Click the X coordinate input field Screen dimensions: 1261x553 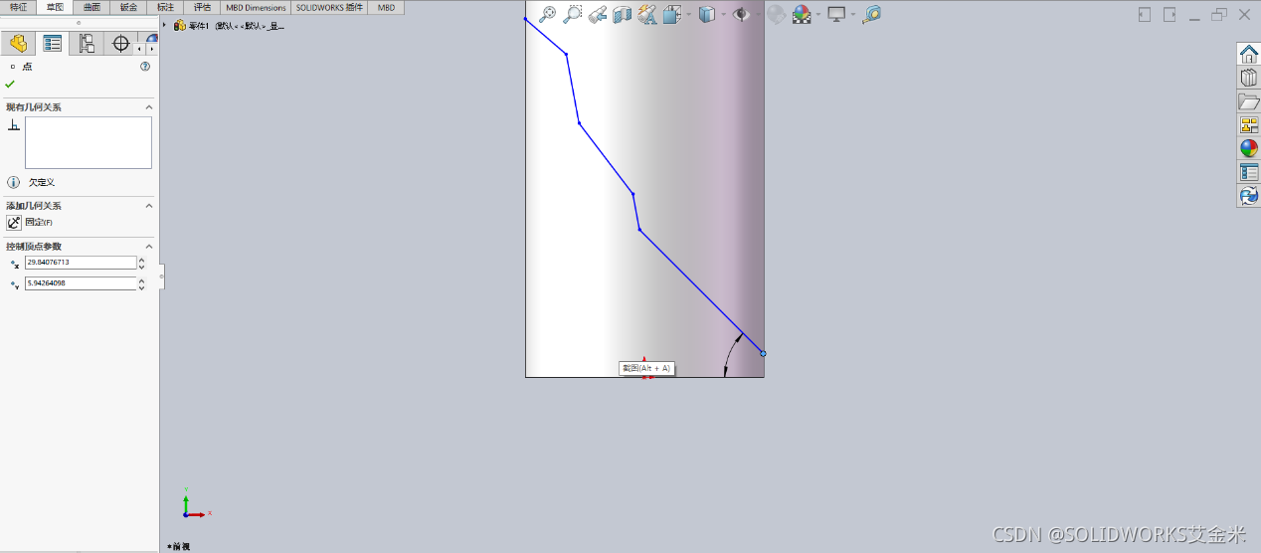pyautogui.click(x=81, y=263)
